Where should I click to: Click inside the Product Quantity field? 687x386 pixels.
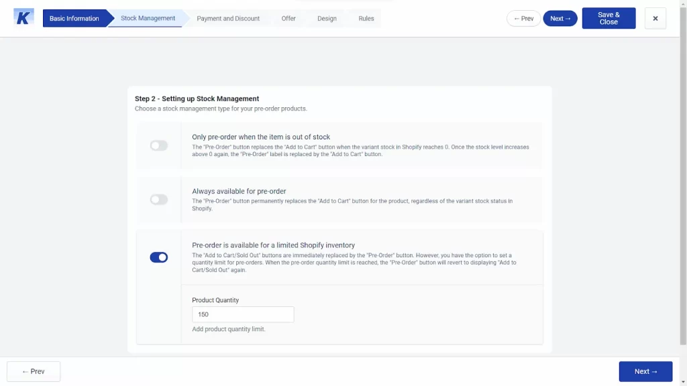pyautogui.click(x=243, y=314)
